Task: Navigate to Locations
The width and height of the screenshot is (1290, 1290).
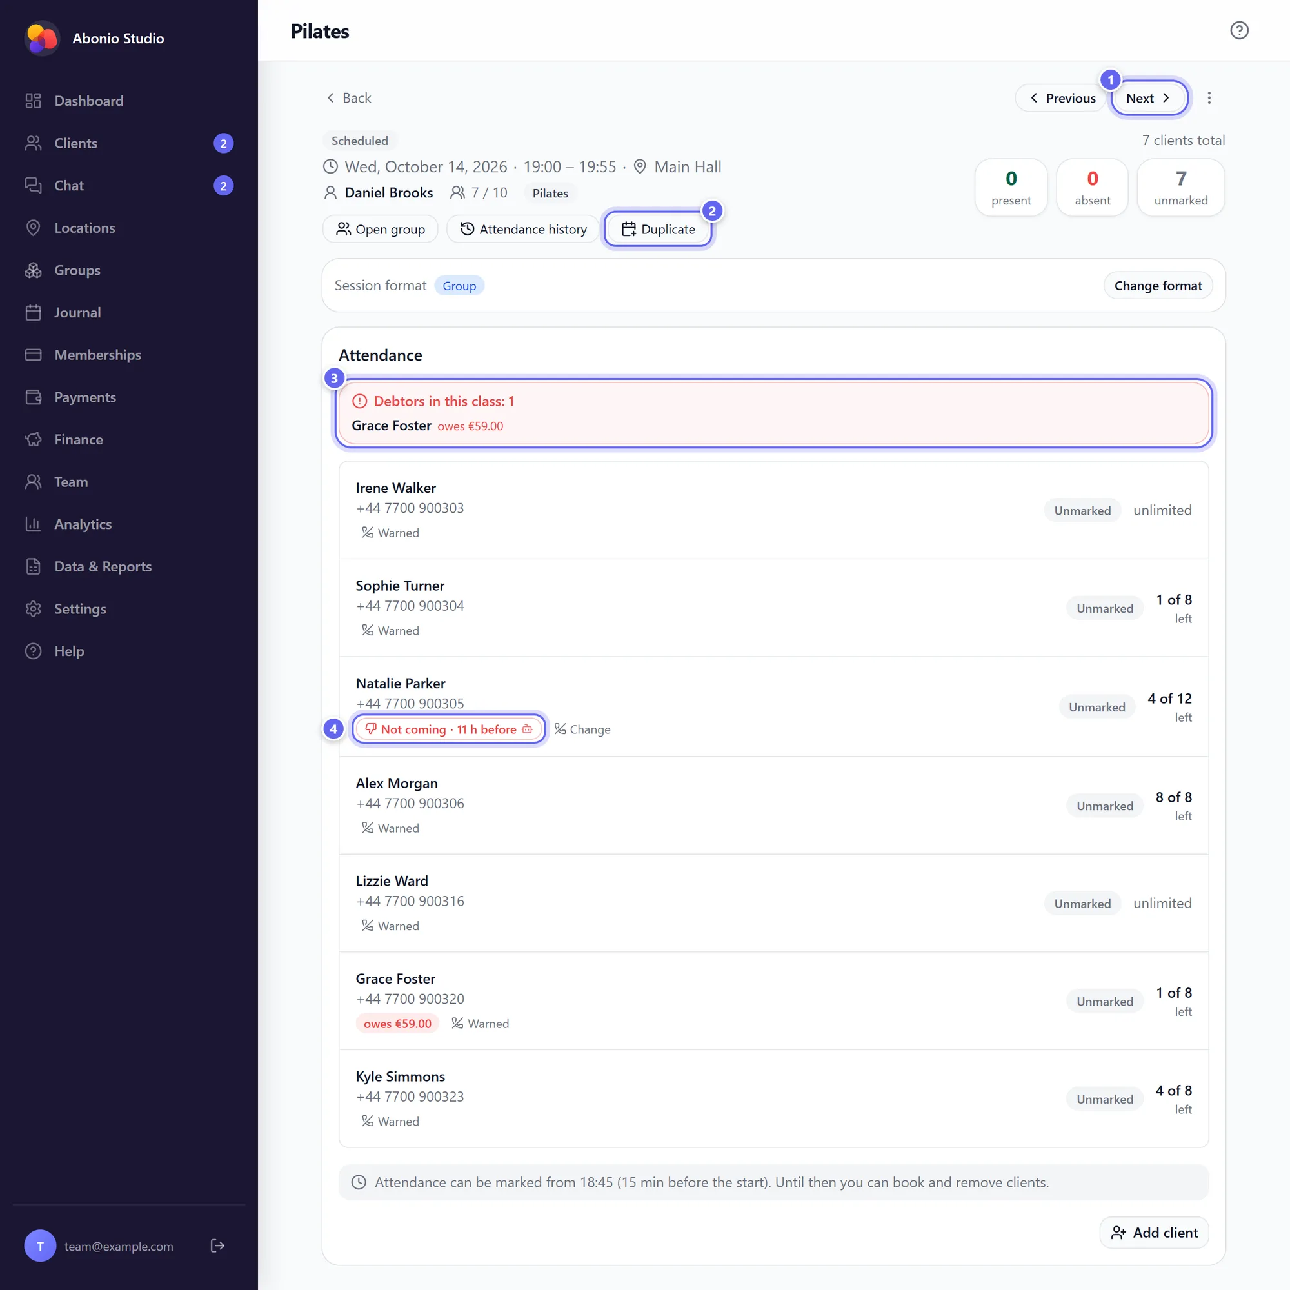Action: (129, 228)
